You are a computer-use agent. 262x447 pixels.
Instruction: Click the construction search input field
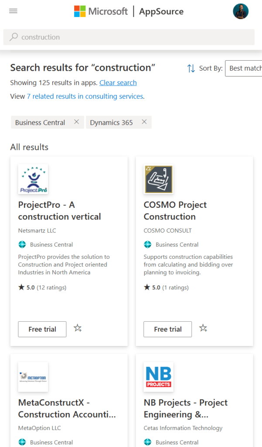131,37
